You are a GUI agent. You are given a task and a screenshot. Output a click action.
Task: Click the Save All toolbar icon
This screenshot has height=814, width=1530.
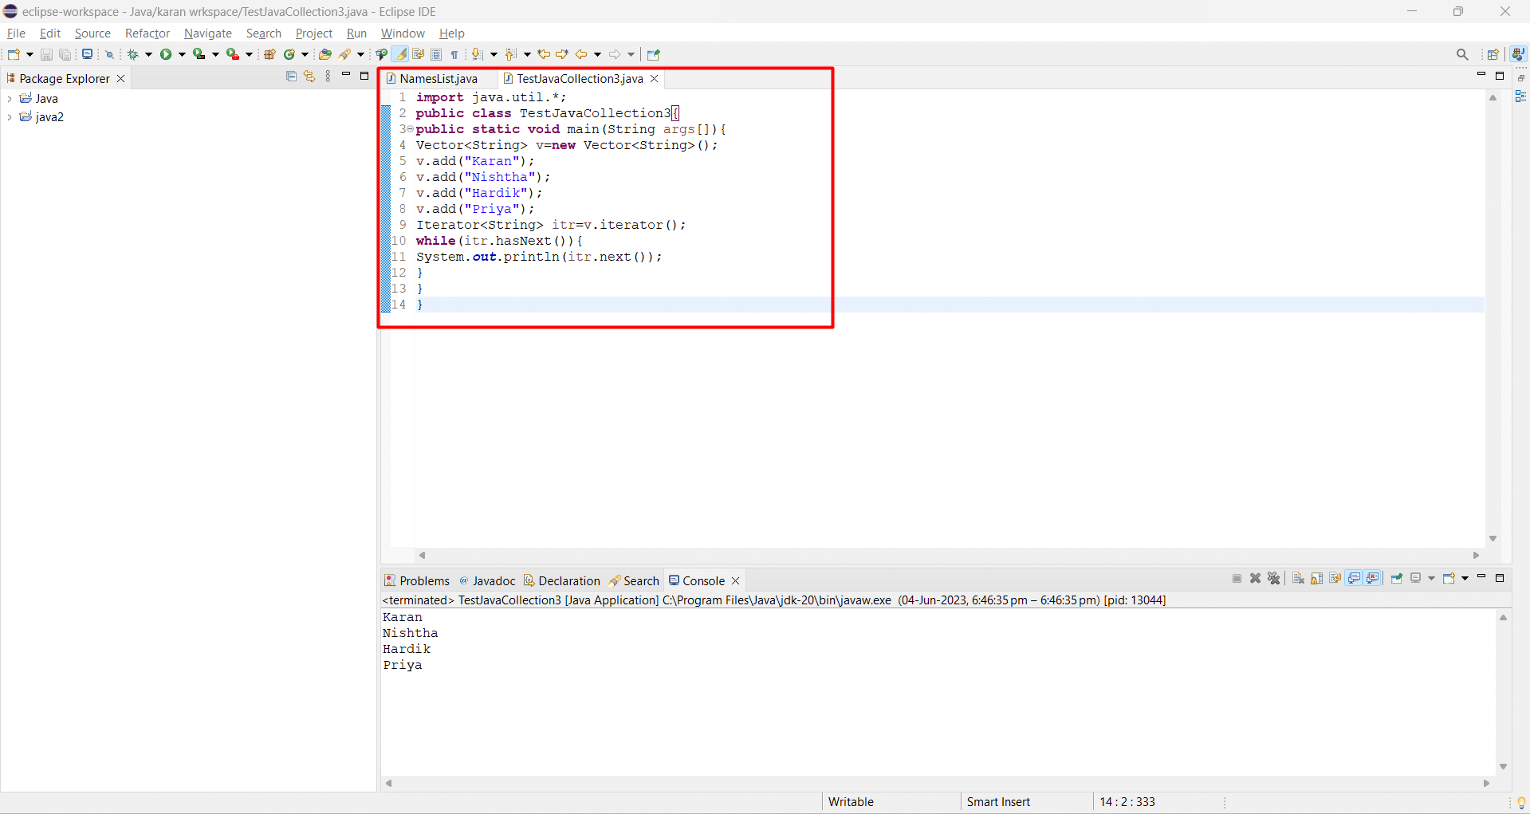(65, 54)
